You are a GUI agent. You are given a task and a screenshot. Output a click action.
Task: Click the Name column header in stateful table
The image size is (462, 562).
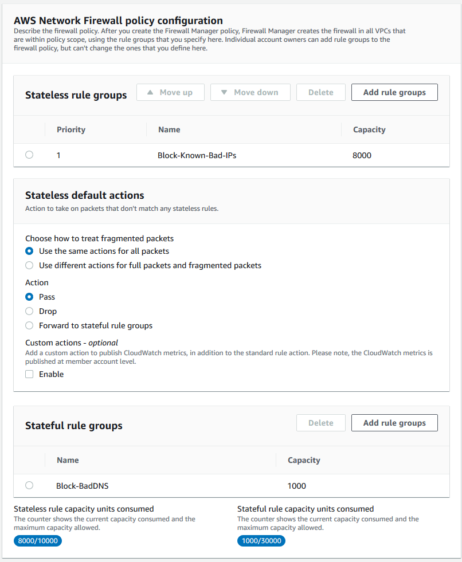click(68, 460)
